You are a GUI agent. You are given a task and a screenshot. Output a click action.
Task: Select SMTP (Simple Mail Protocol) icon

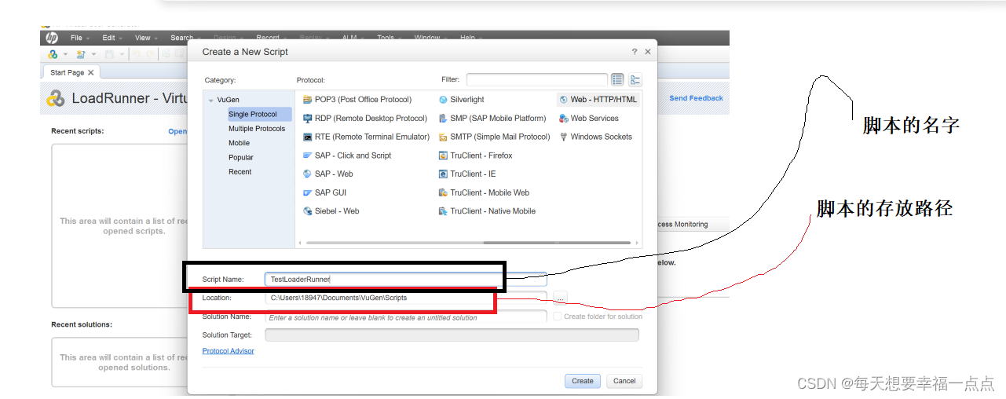(443, 137)
